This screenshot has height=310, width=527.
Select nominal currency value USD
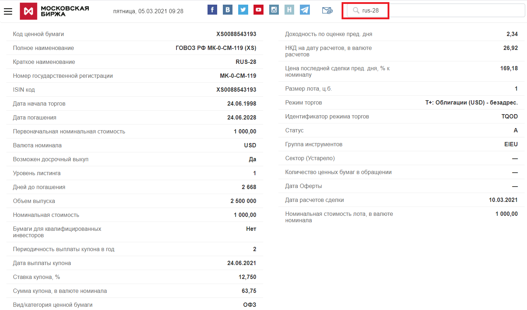[x=250, y=145]
